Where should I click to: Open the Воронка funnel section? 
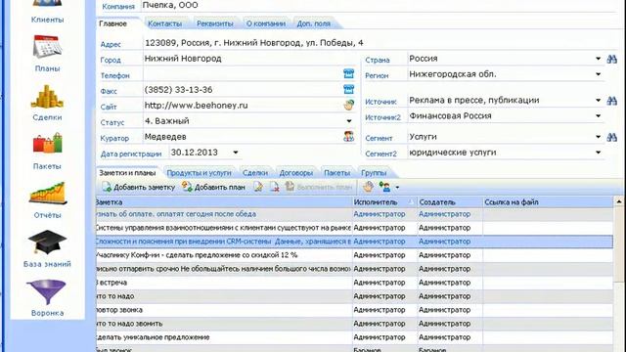(x=47, y=298)
